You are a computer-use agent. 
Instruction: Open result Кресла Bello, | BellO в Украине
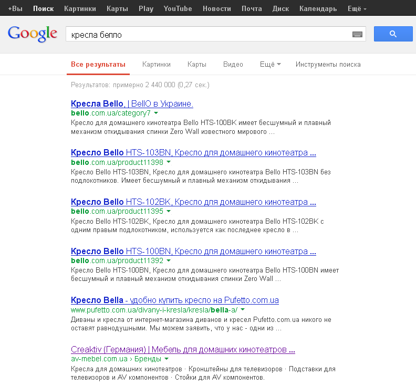(132, 103)
